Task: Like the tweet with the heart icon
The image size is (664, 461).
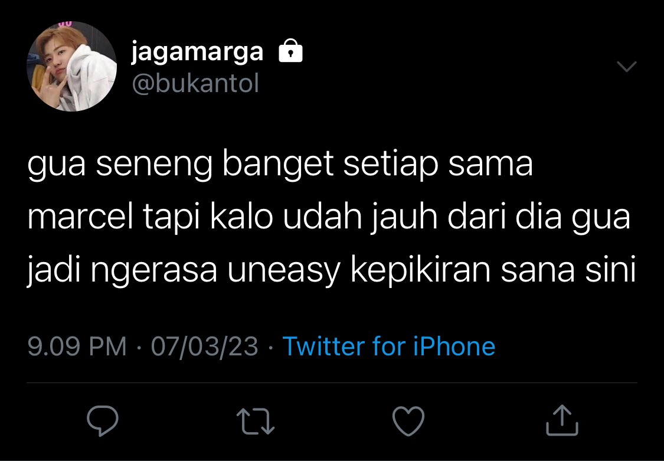Action: (x=408, y=421)
